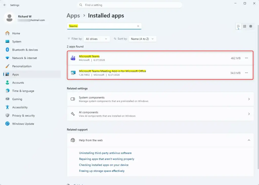Open Network & internet settings
This screenshot has height=185, width=259.
point(32,58)
